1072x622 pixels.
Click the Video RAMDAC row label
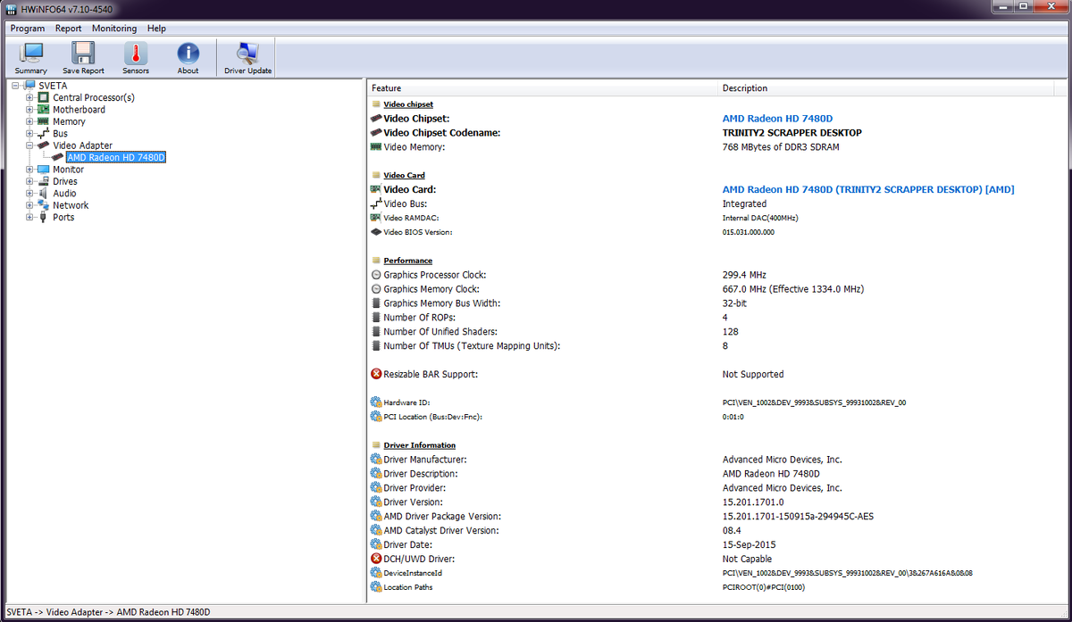[412, 218]
